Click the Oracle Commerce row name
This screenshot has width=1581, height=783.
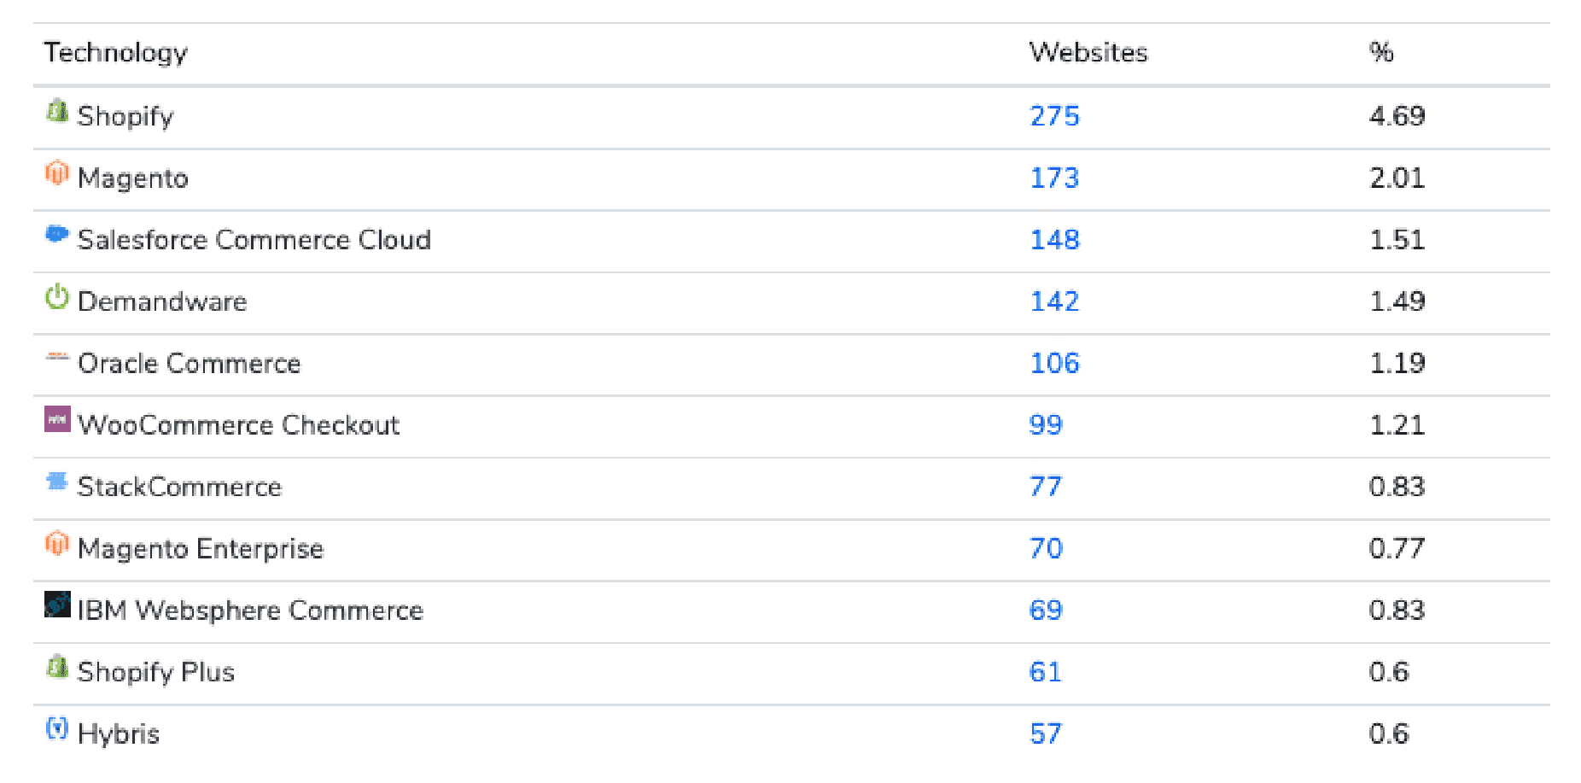coord(189,364)
